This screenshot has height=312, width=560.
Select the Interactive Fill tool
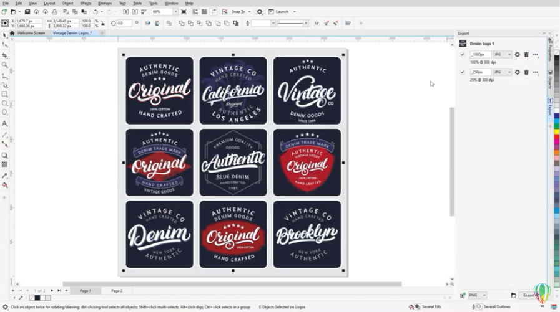pyautogui.click(x=4, y=185)
